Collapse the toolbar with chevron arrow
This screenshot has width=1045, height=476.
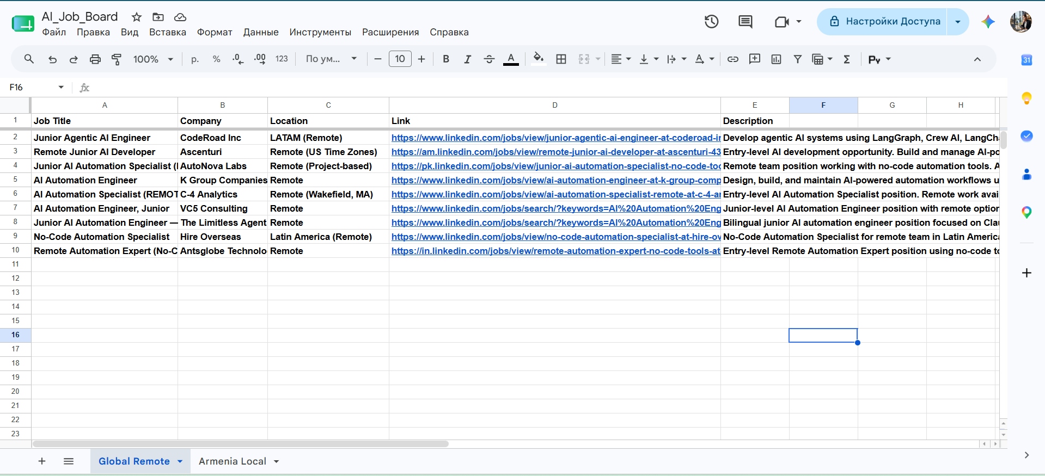pos(977,59)
